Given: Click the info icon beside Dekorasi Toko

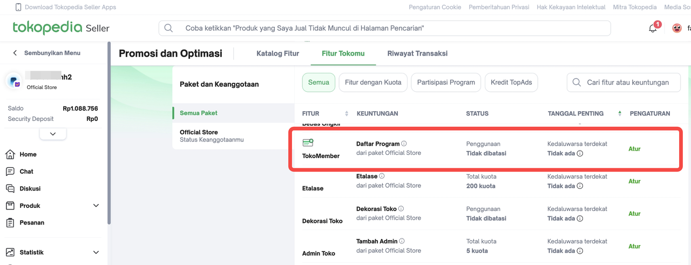Looking at the screenshot, I should click(x=401, y=209).
